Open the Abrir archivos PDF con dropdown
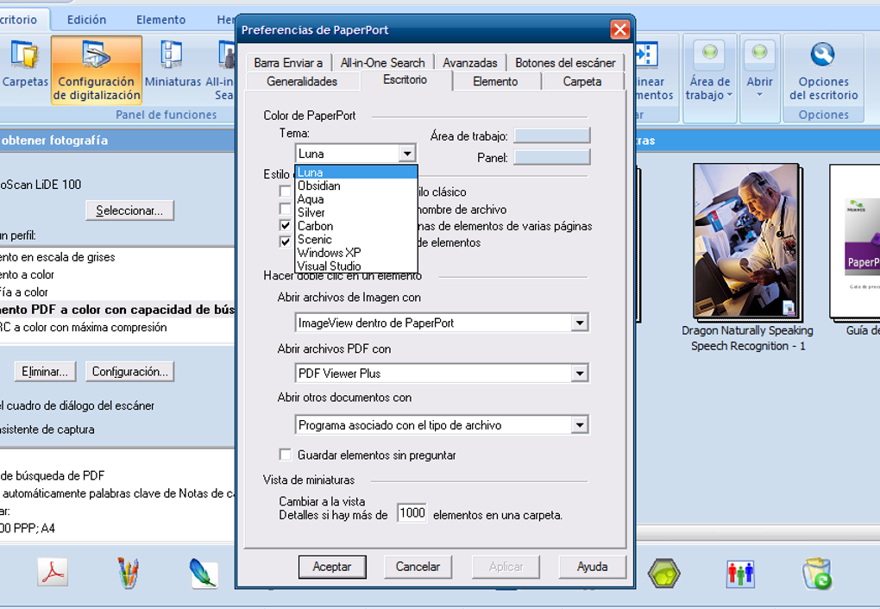 point(580,374)
